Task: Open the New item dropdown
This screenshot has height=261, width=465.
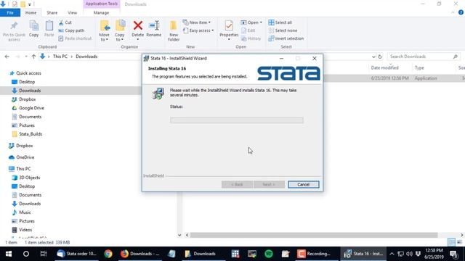Action: (197, 22)
